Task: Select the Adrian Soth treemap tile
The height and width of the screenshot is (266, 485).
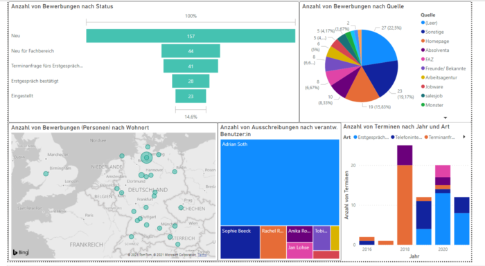Action: click(280, 182)
